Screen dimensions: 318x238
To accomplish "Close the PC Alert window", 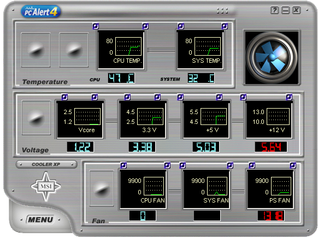I will (296, 10).
